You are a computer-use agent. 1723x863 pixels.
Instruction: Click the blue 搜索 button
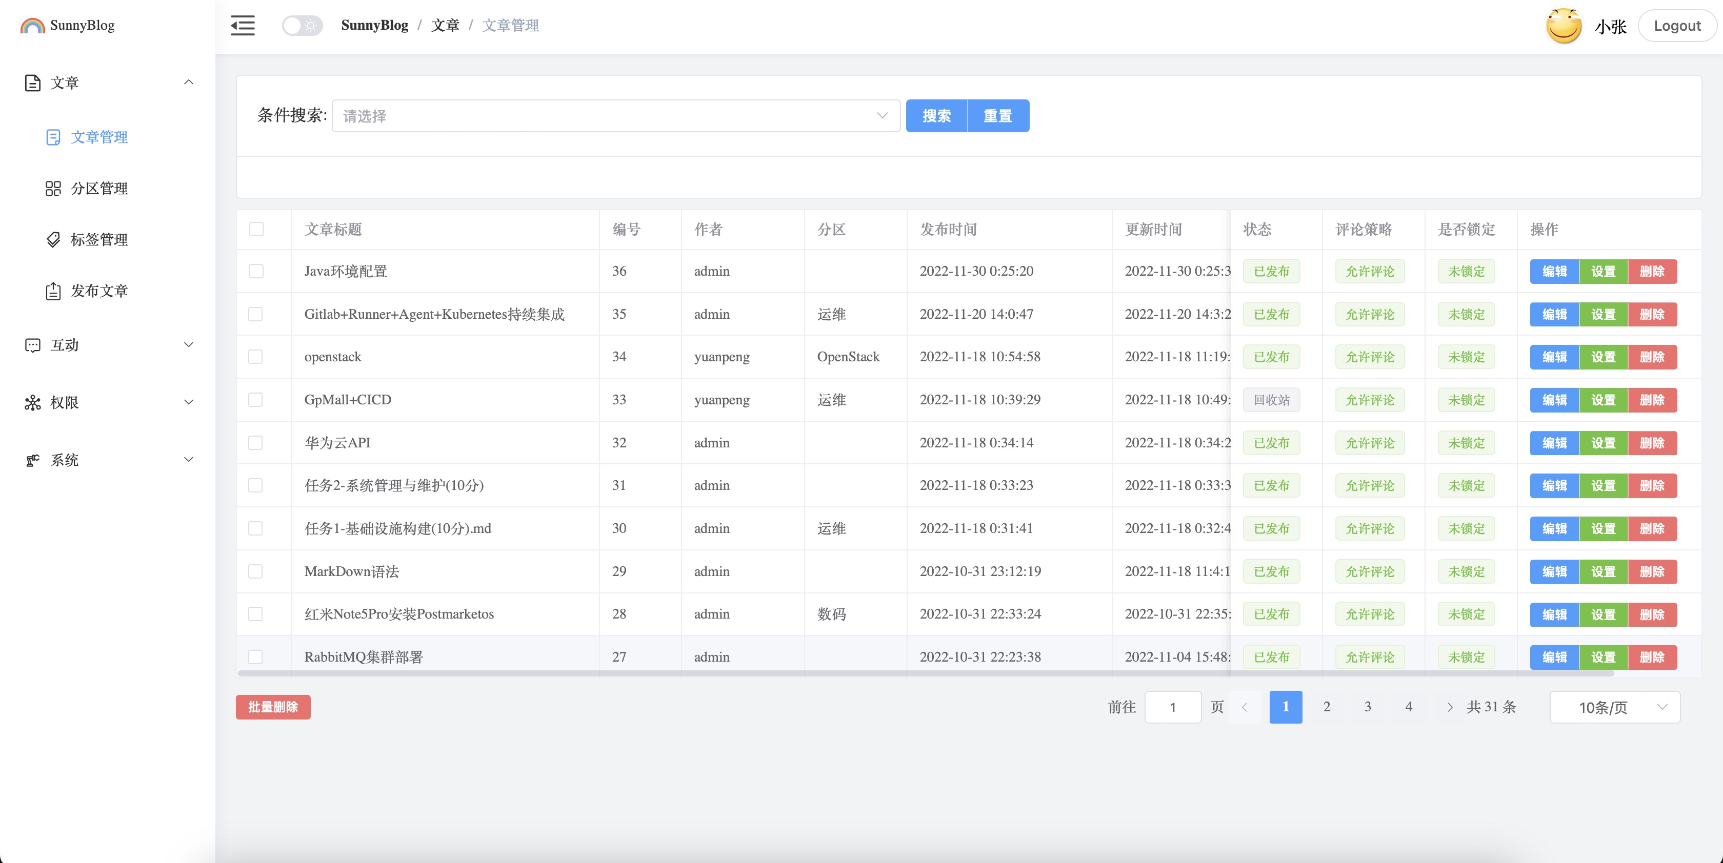click(936, 116)
